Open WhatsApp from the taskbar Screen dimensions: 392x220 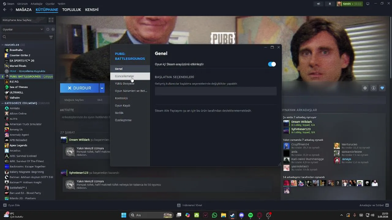tap(214, 215)
